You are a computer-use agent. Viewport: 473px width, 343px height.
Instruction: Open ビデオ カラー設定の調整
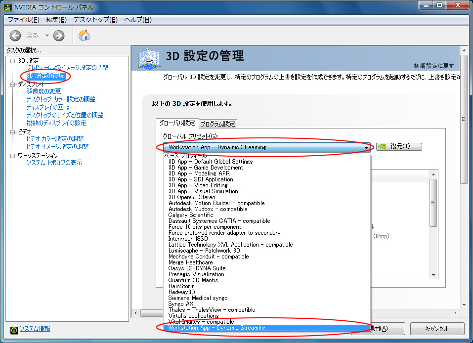pyautogui.click(x=55, y=139)
